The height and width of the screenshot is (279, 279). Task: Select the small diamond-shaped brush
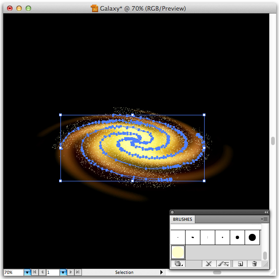pyautogui.click(x=222, y=237)
